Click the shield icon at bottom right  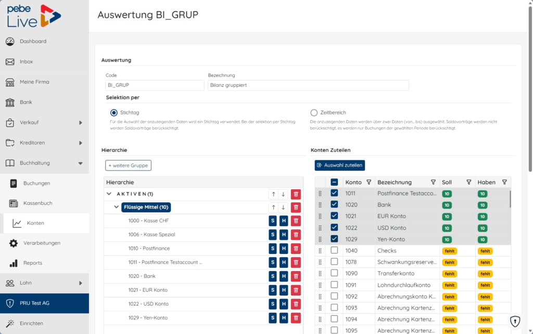[515, 321]
